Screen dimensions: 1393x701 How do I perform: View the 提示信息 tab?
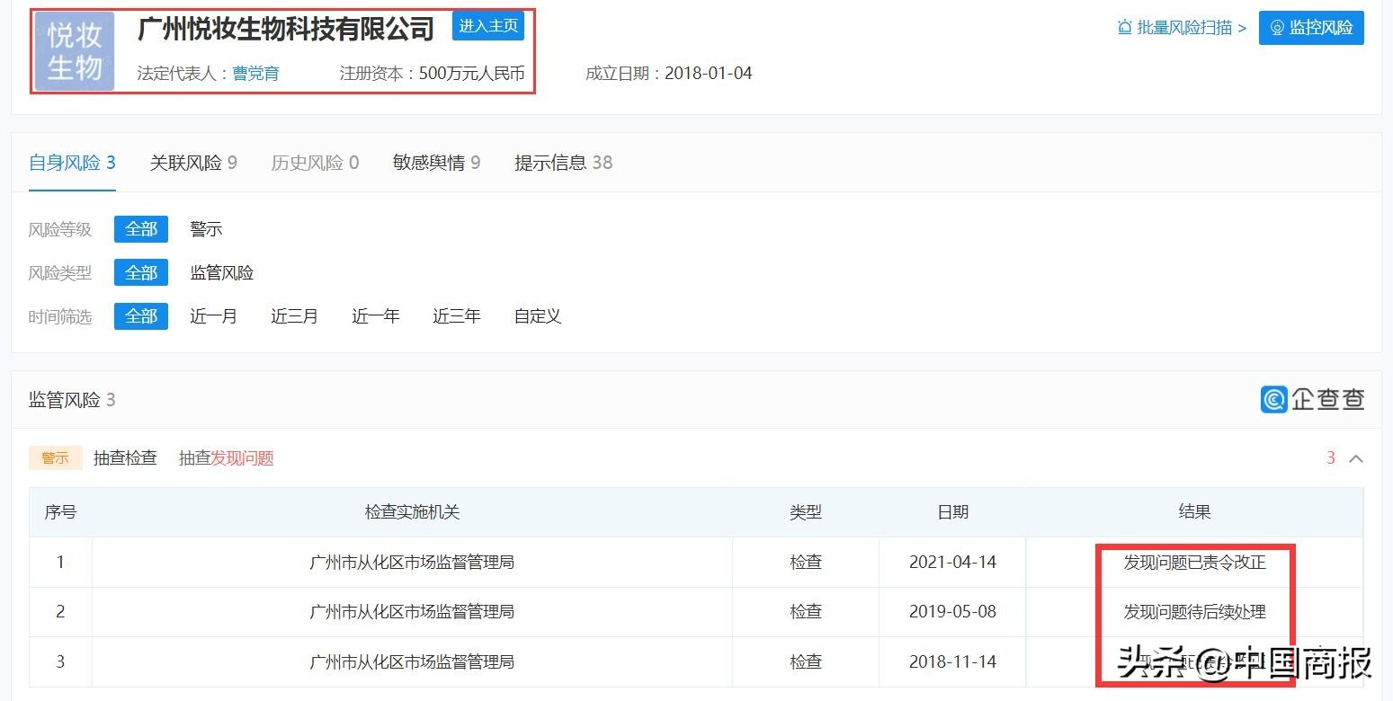coord(563,162)
